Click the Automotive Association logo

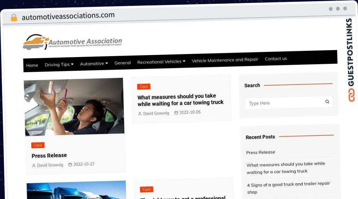tap(72, 42)
